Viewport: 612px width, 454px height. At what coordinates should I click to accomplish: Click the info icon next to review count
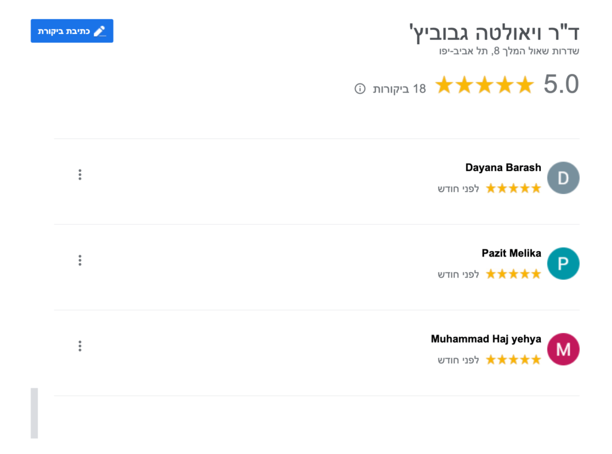click(x=359, y=88)
